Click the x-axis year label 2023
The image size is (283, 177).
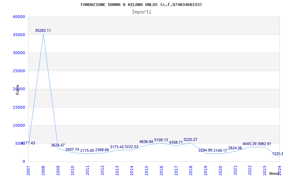(265, 171)
